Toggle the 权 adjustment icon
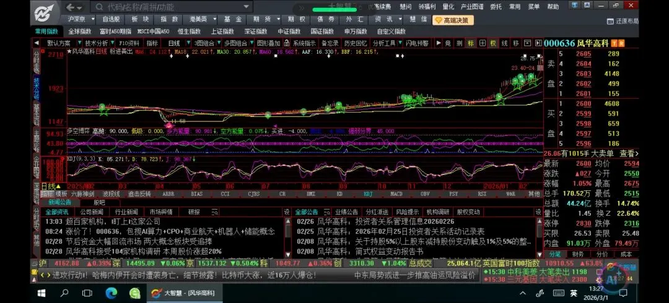The width and height of the screenshot is (669, 303). click(x=493, y=43)
